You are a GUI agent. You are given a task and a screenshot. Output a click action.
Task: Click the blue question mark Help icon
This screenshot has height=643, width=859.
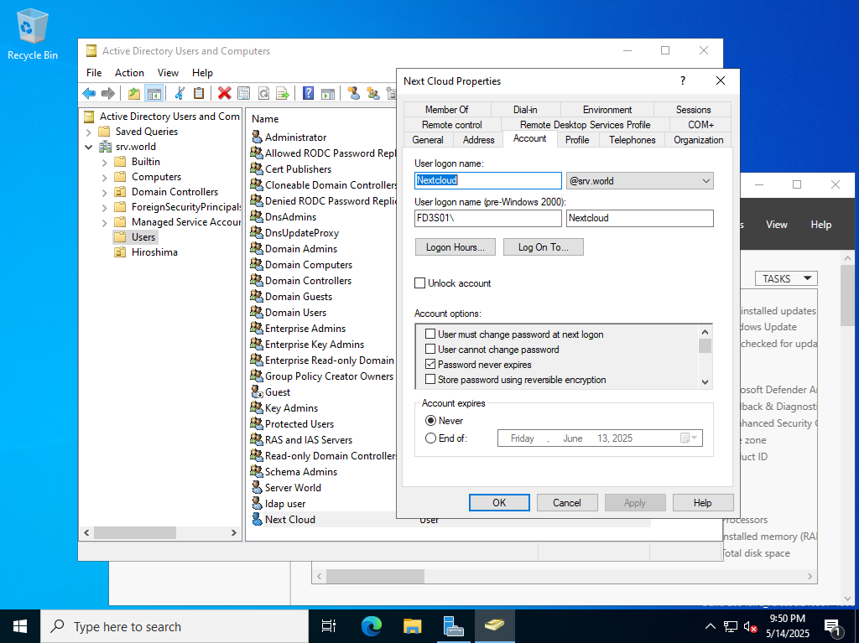[x=309, y=94]
